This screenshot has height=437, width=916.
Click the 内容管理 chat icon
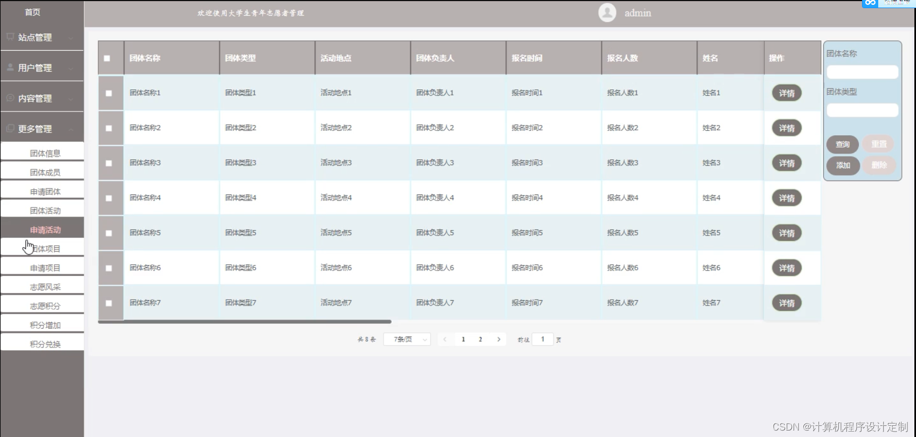coord(10,98)
